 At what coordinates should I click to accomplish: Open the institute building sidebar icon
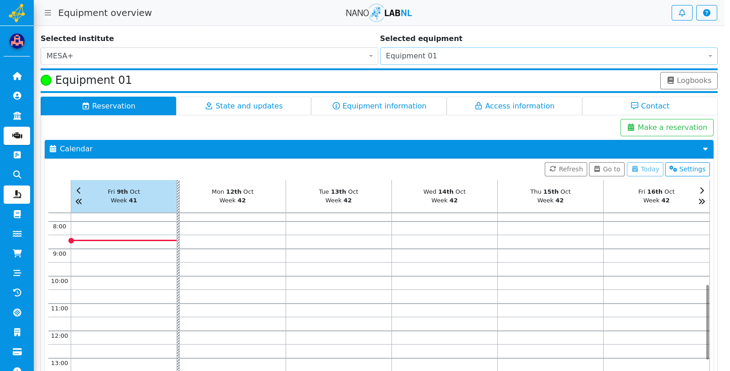(x=17, y=115)
